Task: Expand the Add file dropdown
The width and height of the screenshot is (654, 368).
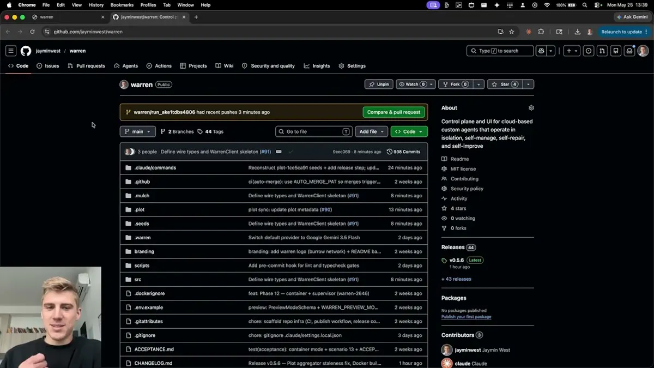Action: coord(372,131)
